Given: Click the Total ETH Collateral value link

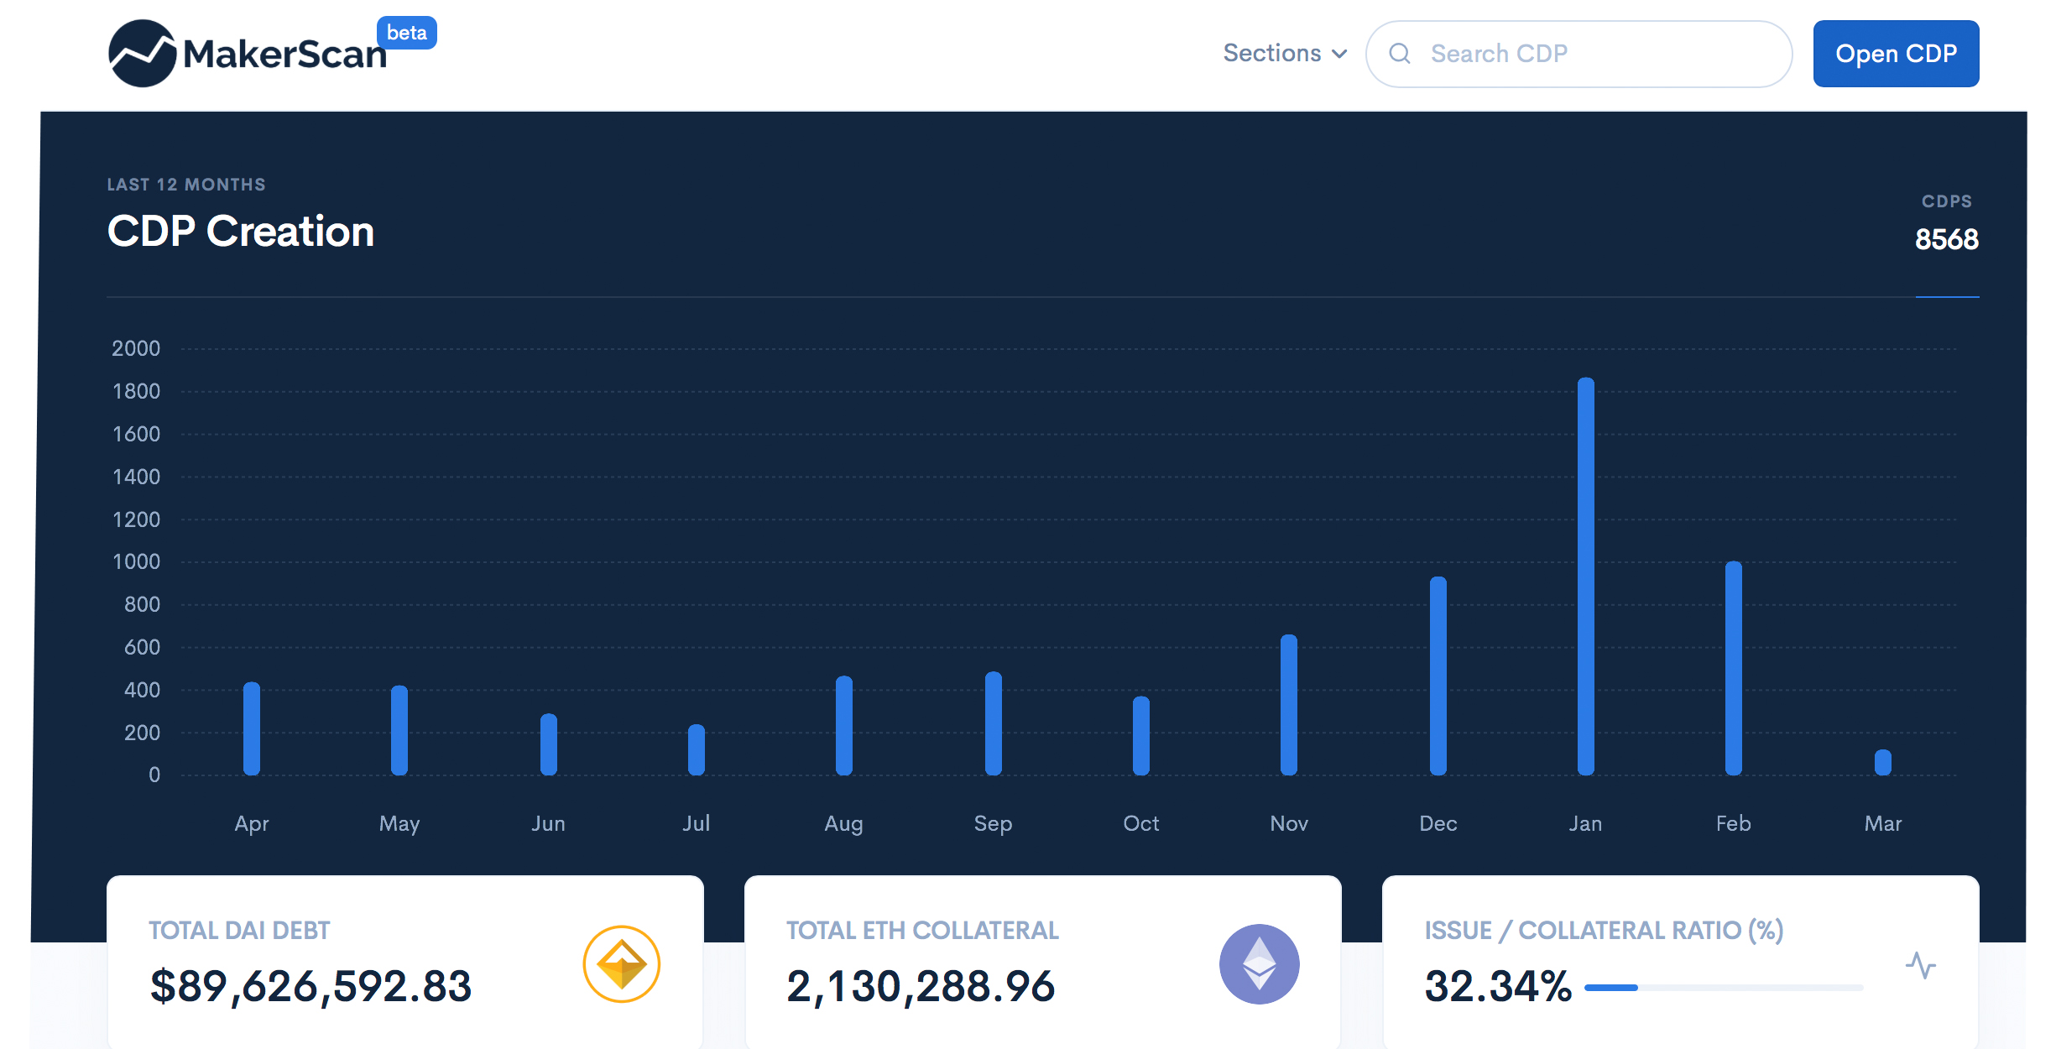Looking at the screenshot, I should coord(921,986).
